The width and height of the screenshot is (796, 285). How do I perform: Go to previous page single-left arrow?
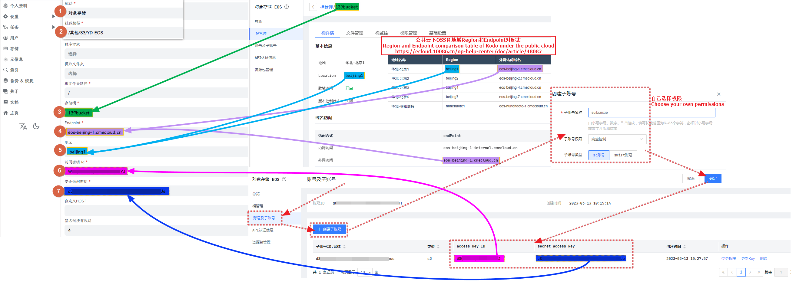732,272
